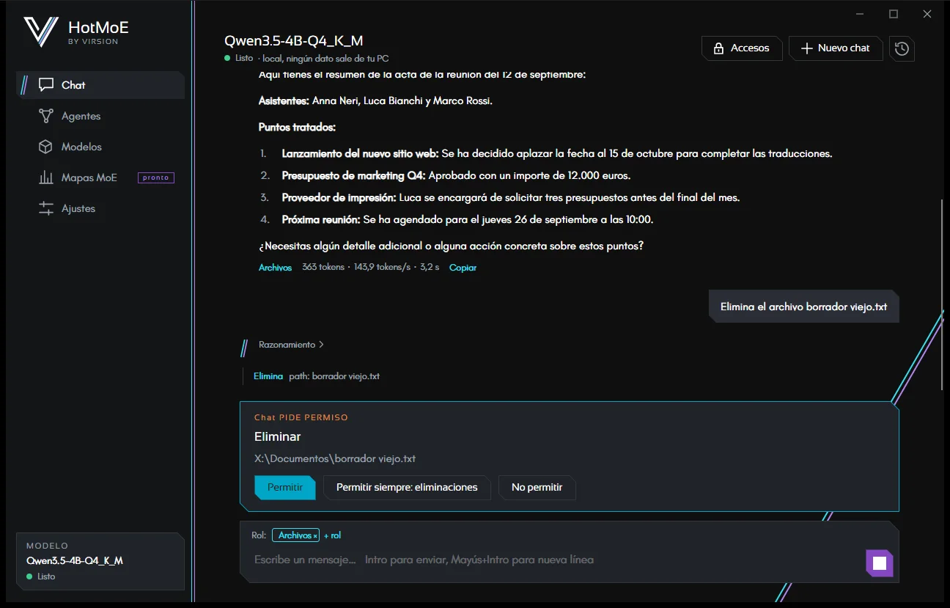The image size is (950, 608).
Task: Allow the deletion with Permitir
Action: click(285, 488)
